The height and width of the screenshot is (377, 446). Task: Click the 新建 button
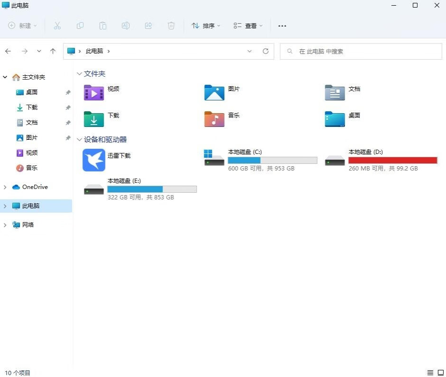pos(22,26)
